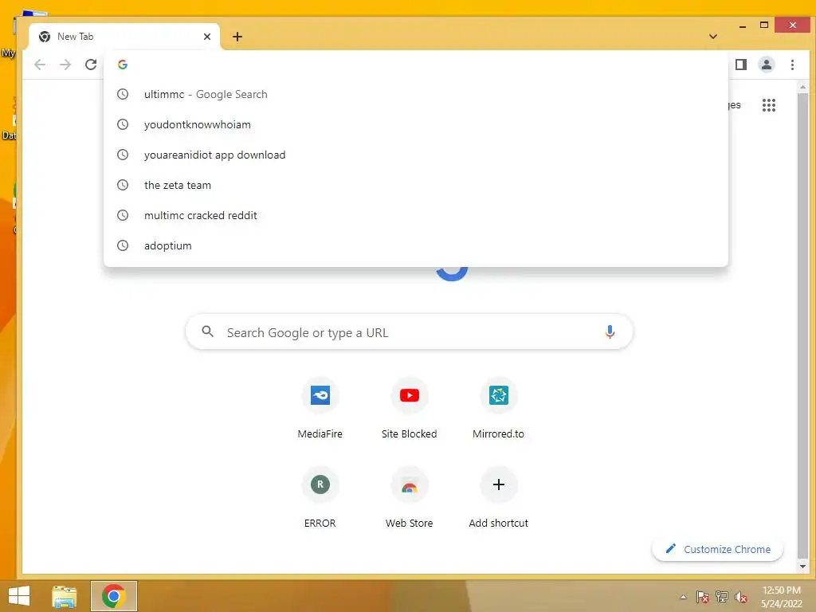This screenshot has width=816, height=612.
Task: Choose suggestion 'ultimmc - Google Search'
Action: (416, 94)
